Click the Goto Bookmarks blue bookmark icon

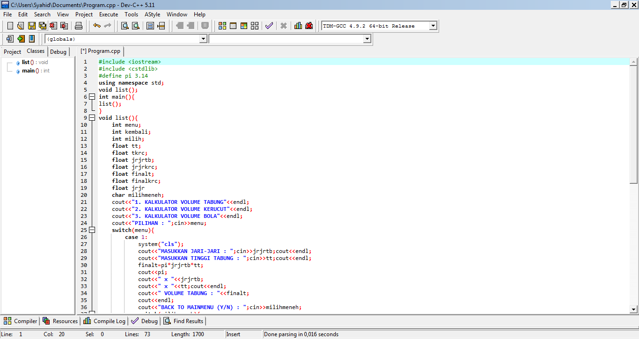click(x=32, y=39)
